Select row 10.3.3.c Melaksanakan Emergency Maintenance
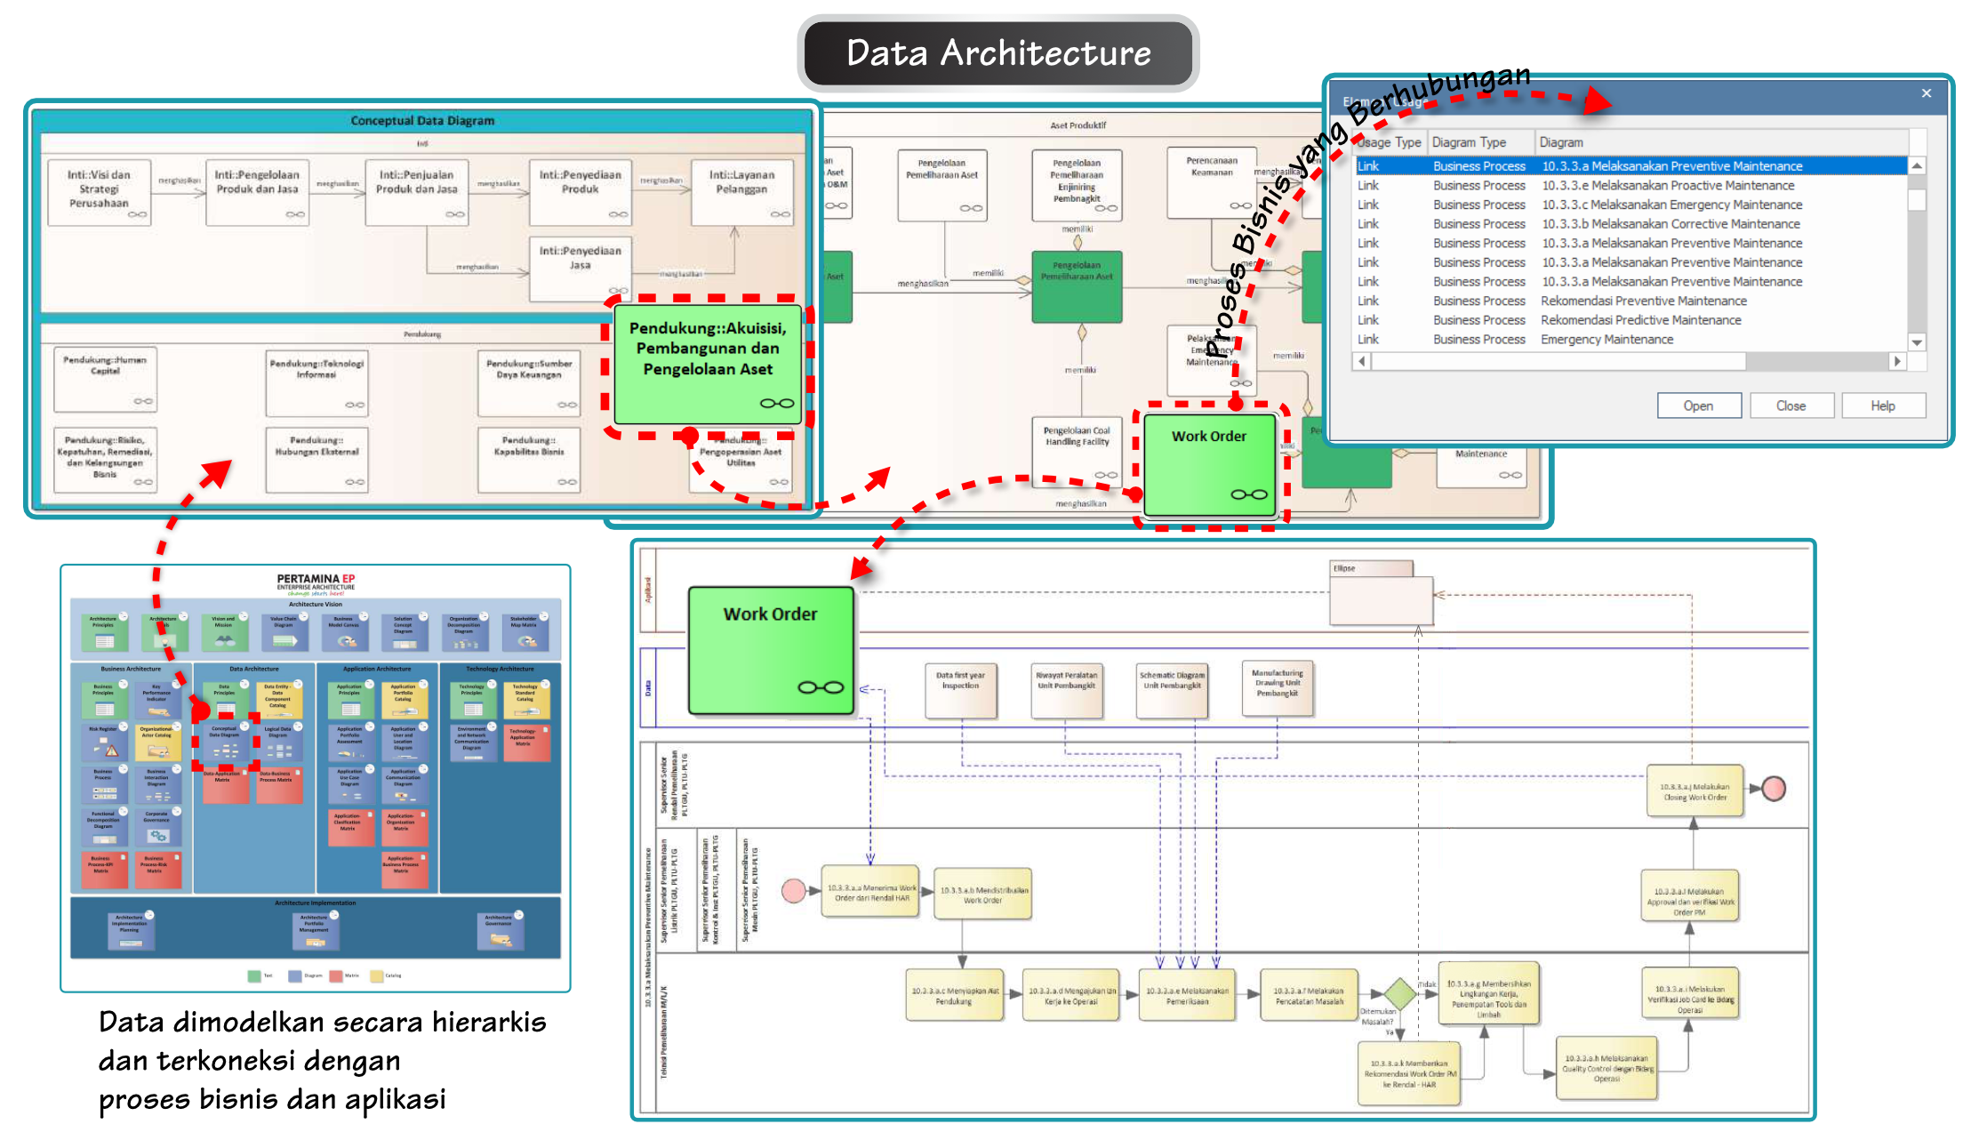 pyautogui.click(x=1630, y=205)
